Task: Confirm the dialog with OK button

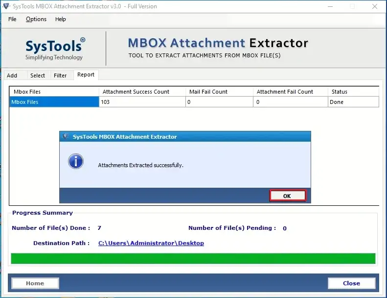Action: 287,196
